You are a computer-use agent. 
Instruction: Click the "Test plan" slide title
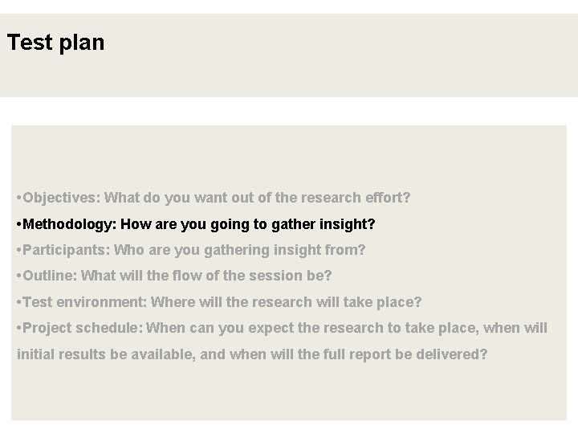(x=55, y=43)
